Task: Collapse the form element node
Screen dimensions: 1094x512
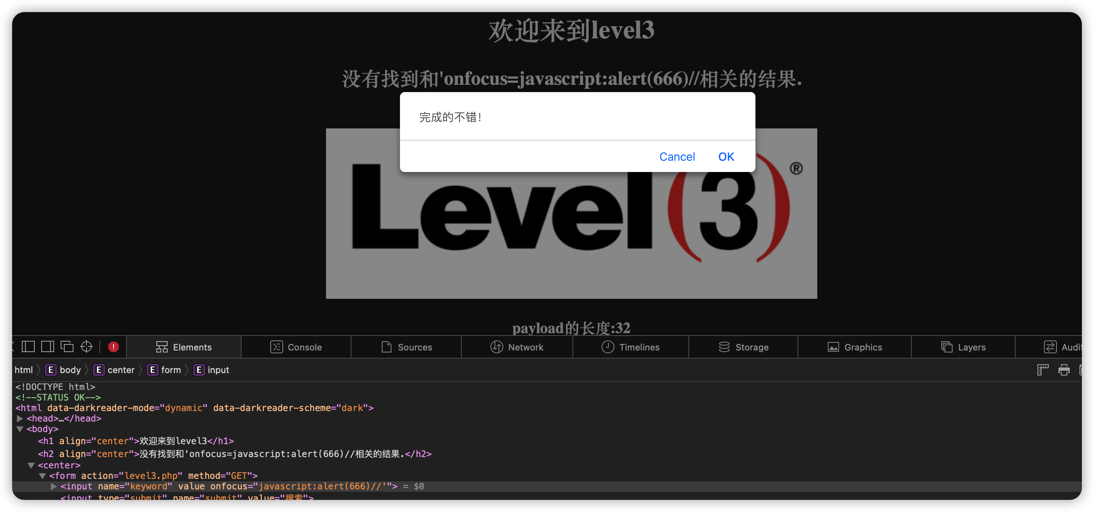Action: (42, 476)
